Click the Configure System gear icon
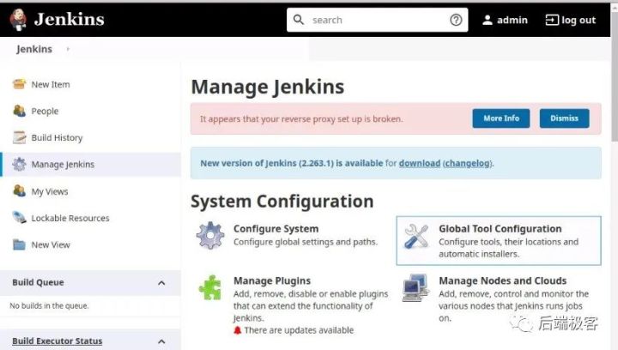The height and width of the screenshot is (350, 618). [x=210, y=235]
